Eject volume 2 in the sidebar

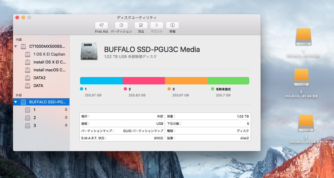(66, 118)
